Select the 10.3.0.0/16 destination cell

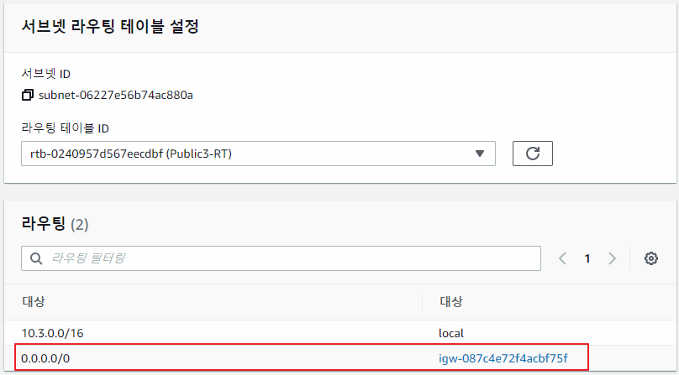[x=52, y=333]
